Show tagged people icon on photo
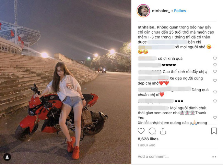 (x=7, y=157)
